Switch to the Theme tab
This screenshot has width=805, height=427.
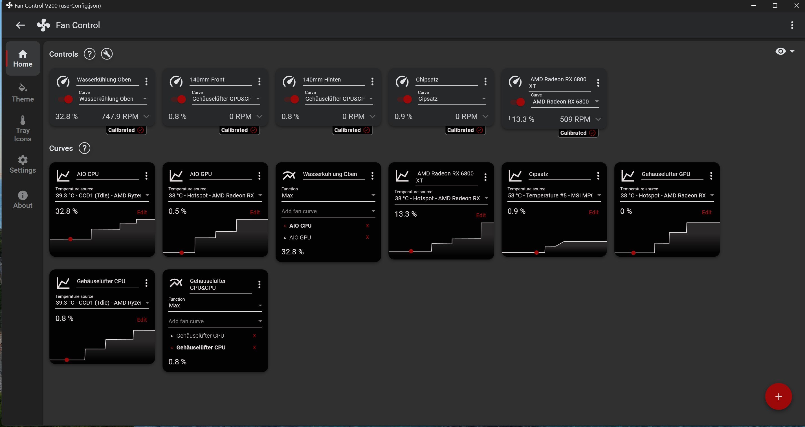tap(23, 93)
